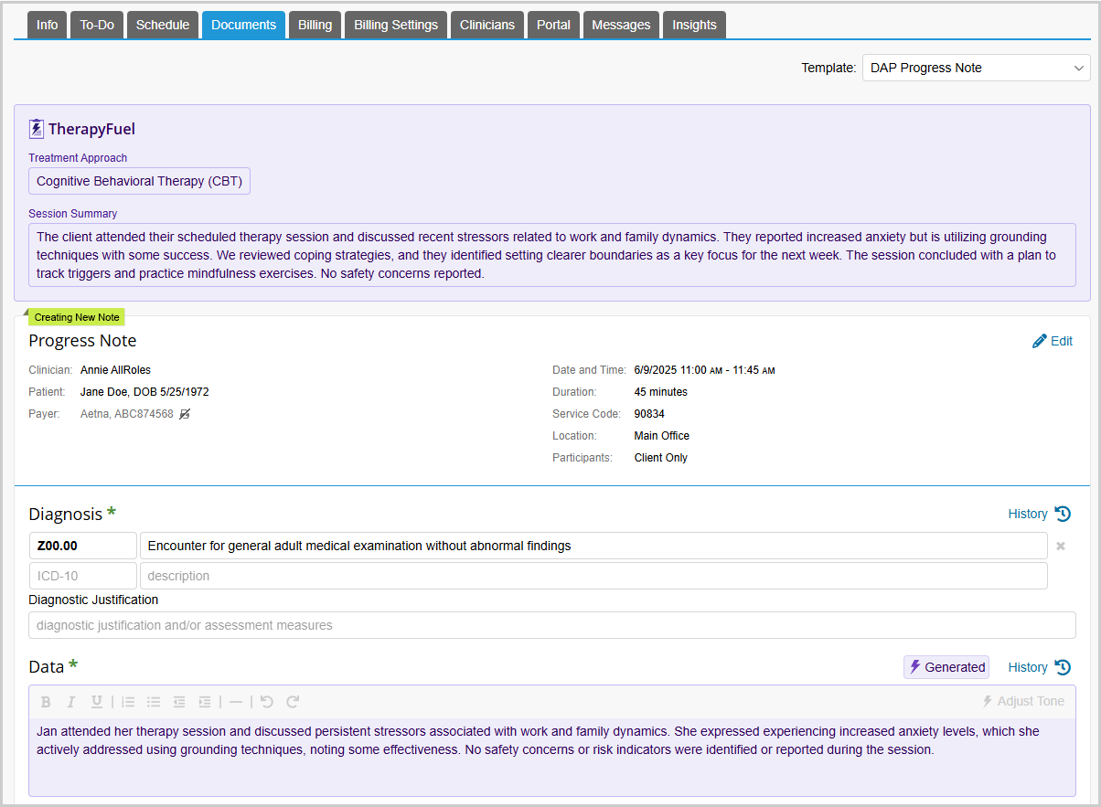This screenshot has height=807, width=1101.
Task: Open the Treatment Approach CBT selector
Action: pos(139,181)
